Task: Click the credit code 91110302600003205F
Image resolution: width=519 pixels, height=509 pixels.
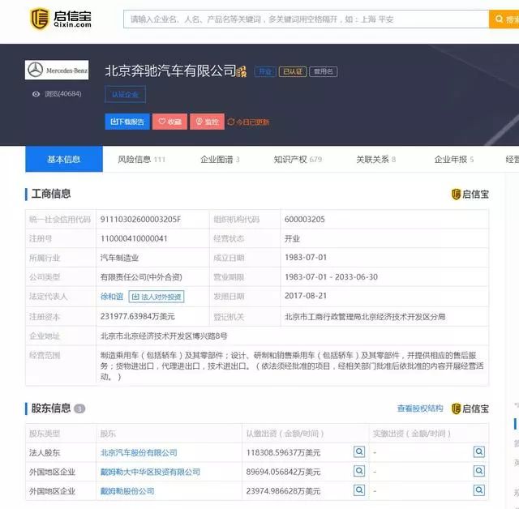Action: coord(140,220)
